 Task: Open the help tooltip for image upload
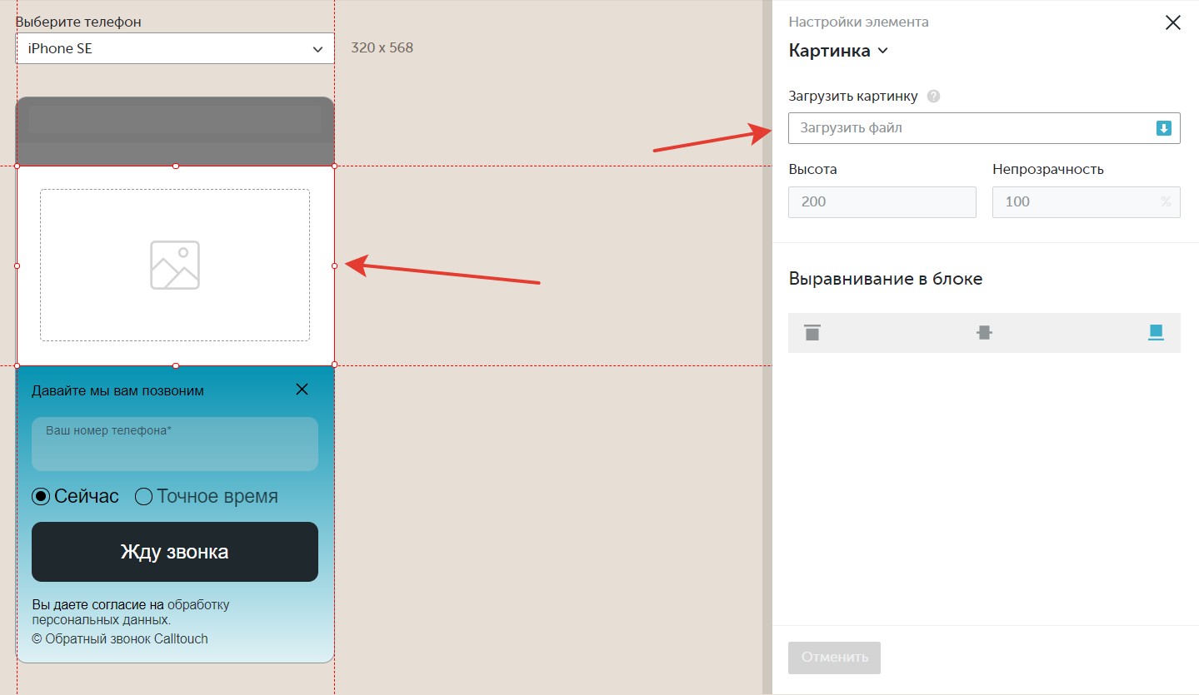[x=933, y=97]
